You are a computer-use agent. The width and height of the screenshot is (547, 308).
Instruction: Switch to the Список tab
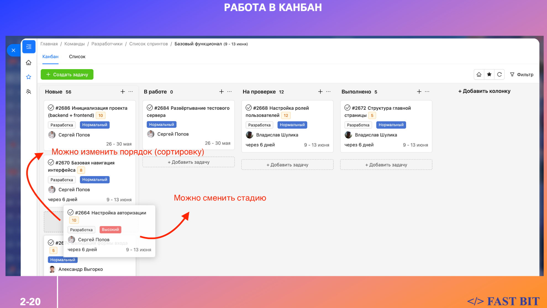[x=77, y=57]
